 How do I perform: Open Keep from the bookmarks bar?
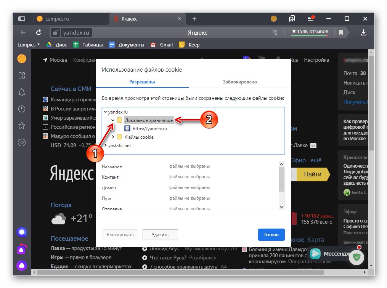point(189,45)
